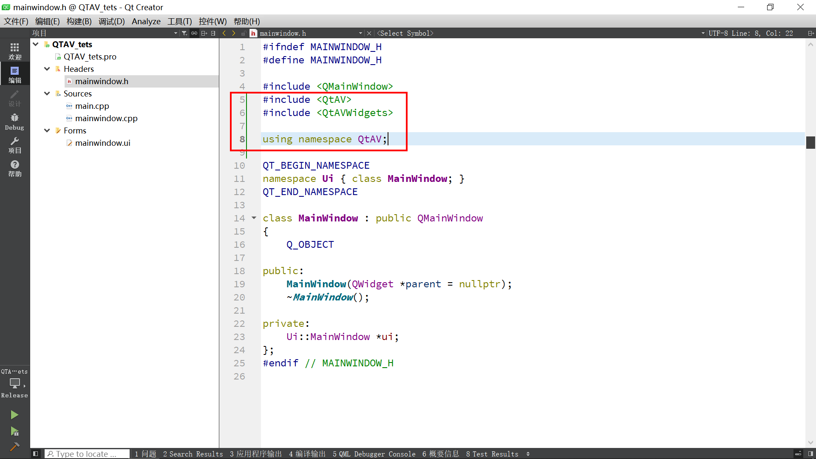Go back with left arrow navigation
Image resolution: width=816 pixels, height=459 pixels.
[224, 33]
